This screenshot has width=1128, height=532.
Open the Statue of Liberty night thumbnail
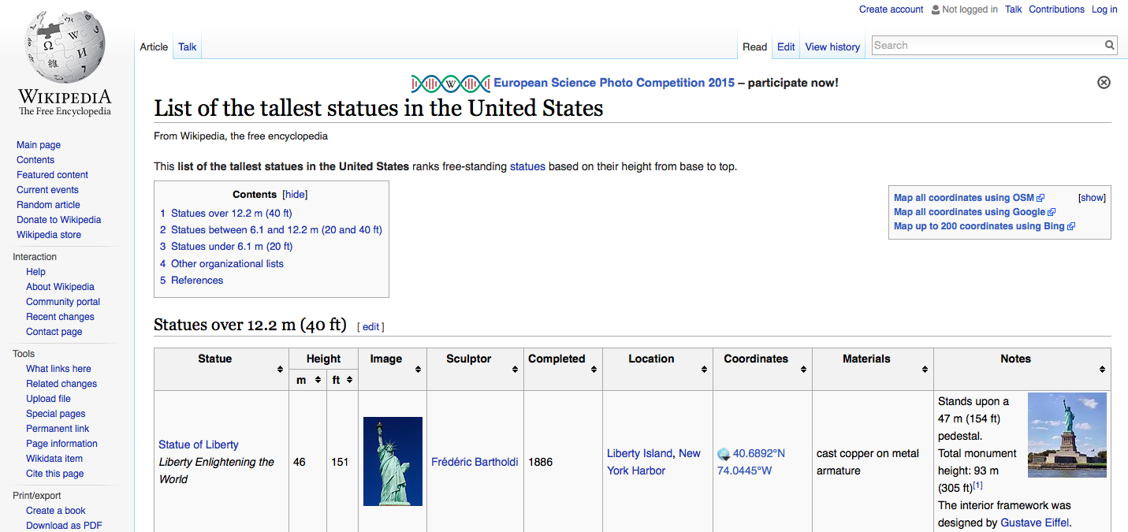point(393,462)
